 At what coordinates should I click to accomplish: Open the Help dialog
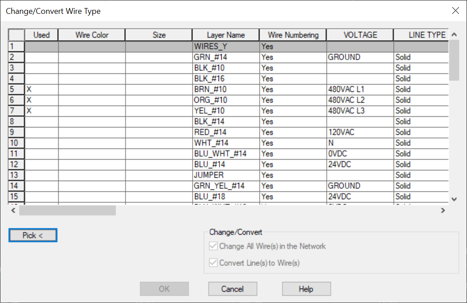[306, 289]
